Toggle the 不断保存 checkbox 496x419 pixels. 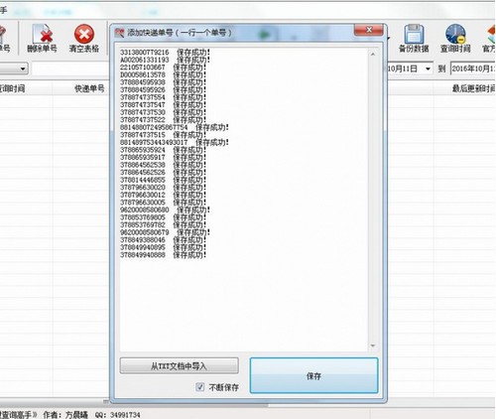tap(200, 386)
